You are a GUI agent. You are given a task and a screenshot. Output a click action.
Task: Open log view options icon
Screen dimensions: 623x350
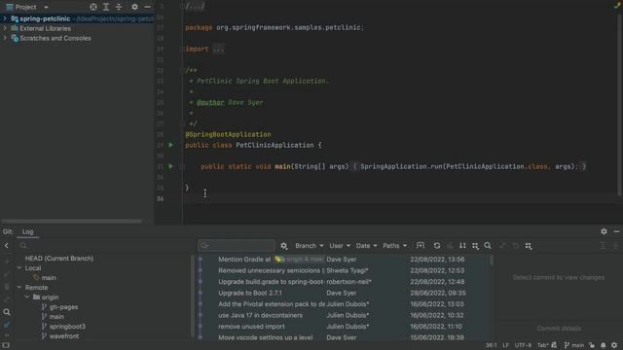point(475,246)
